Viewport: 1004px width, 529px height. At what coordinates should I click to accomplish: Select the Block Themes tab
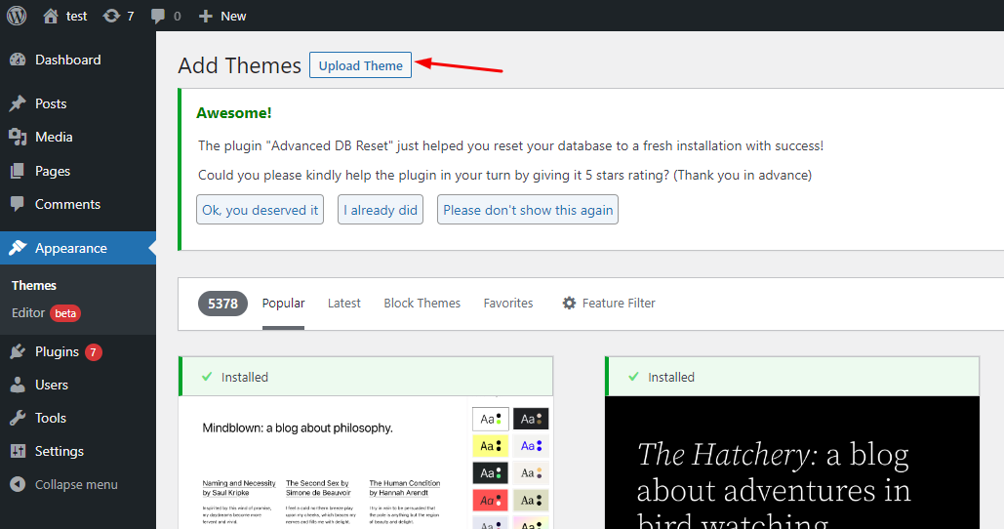tap(422, 304)
